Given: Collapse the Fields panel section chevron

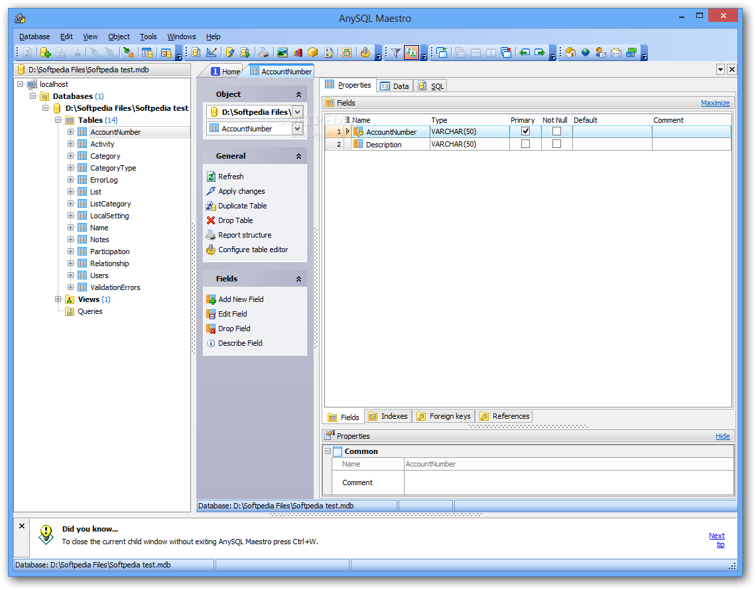Looking at the screenshot, I should 298,279.
